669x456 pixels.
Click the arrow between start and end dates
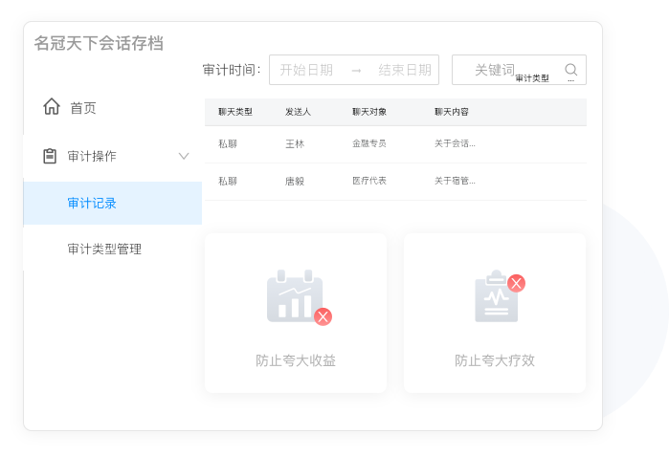356,70
